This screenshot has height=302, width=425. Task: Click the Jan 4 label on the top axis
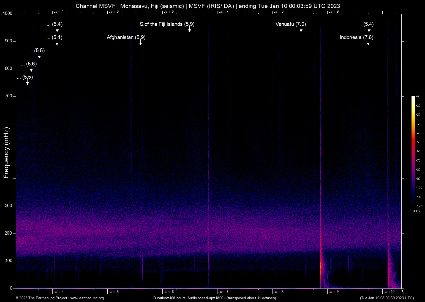coord(59,11)
